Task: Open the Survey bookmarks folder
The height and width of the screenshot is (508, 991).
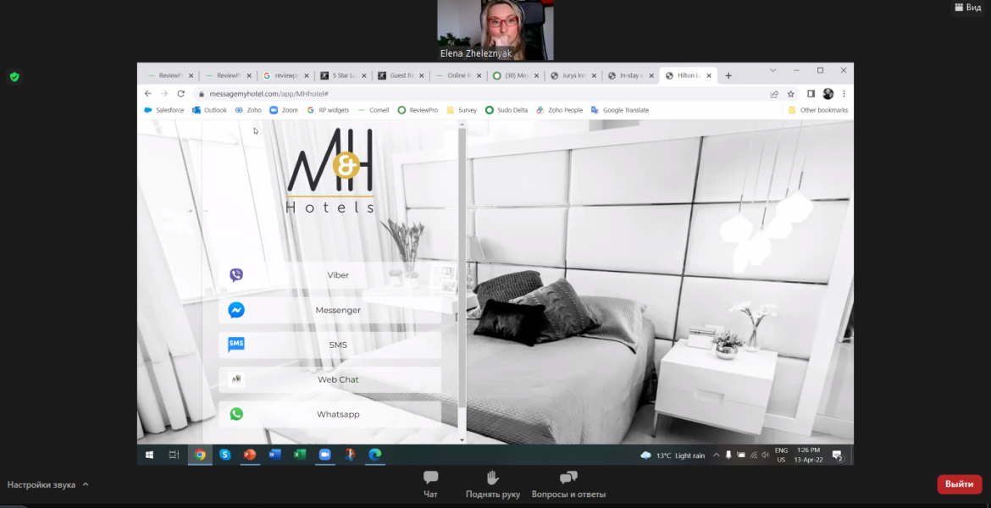Action: point(462,110)
